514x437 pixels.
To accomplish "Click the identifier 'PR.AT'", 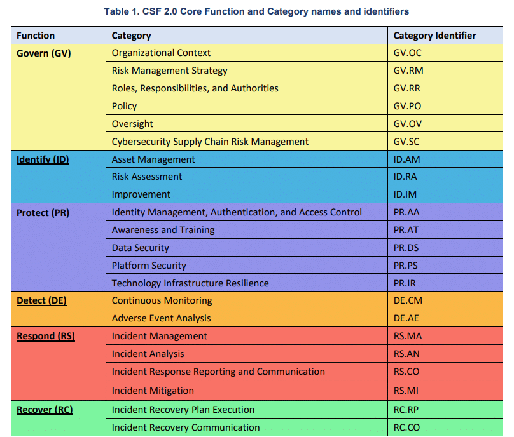I will coord(406,230).
